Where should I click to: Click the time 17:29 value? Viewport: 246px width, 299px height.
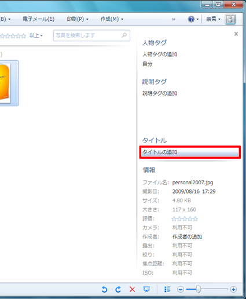(x=209, y=192)
